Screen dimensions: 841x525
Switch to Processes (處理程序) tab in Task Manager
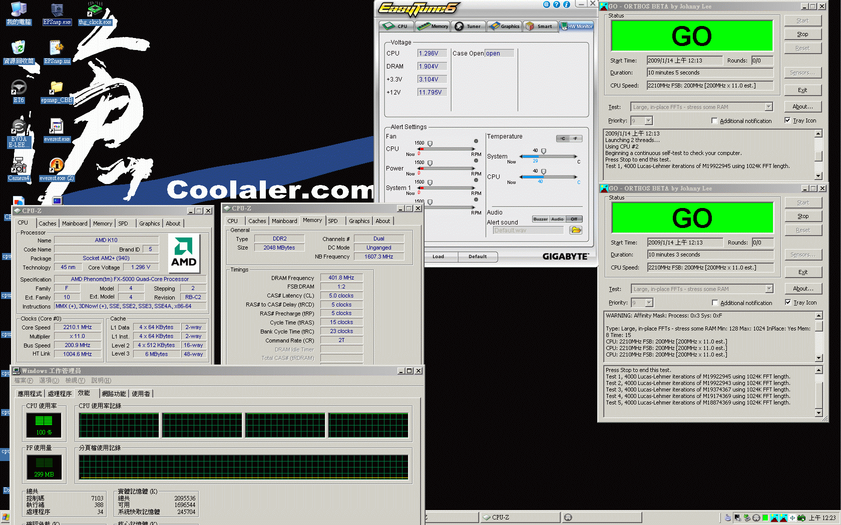60,394
